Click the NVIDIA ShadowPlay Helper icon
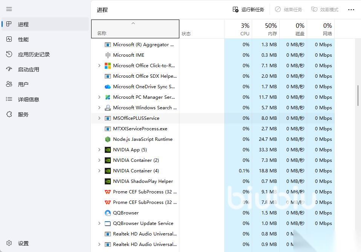 tap(108, 181)
